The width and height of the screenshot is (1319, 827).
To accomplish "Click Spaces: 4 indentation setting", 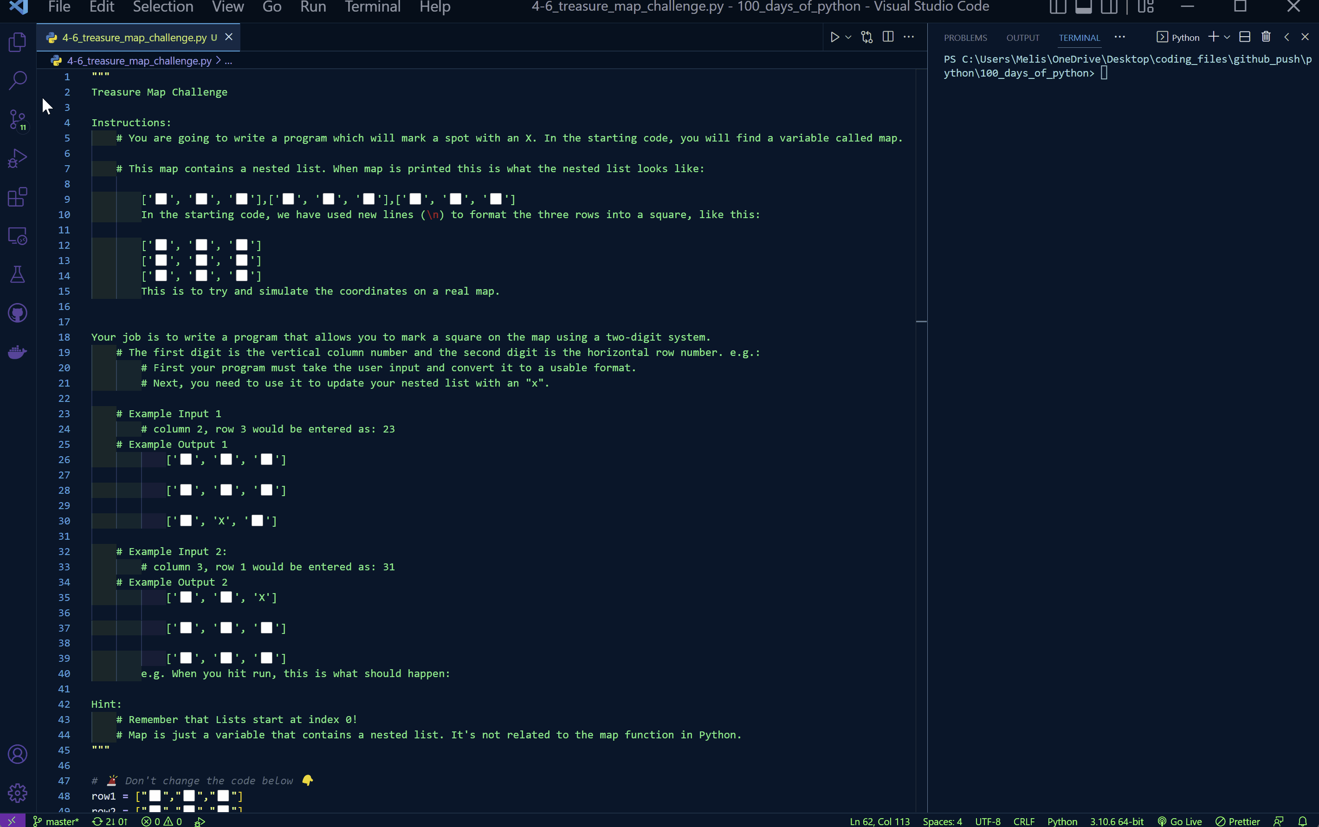I will click(x=942, y=821).
